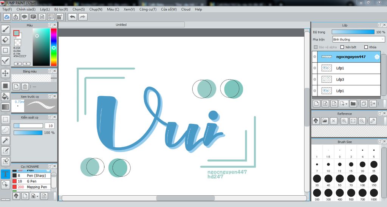Adjust the brush size slider
387x207 pixels.
click(x=28, y=126)
